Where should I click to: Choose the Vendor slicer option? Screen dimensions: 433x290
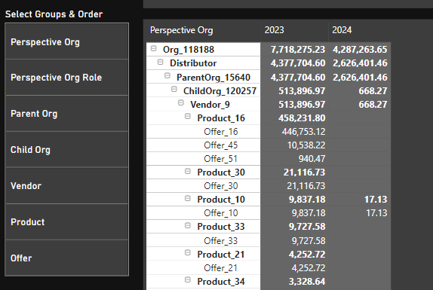coord(67,186)
